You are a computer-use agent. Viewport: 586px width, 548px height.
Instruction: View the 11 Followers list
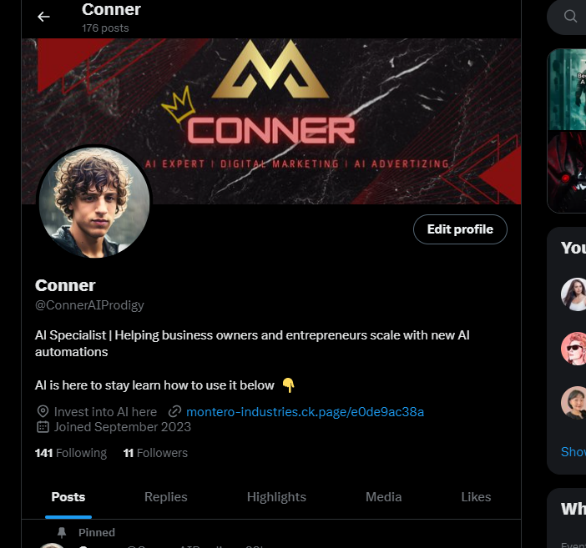pos(155,453)
